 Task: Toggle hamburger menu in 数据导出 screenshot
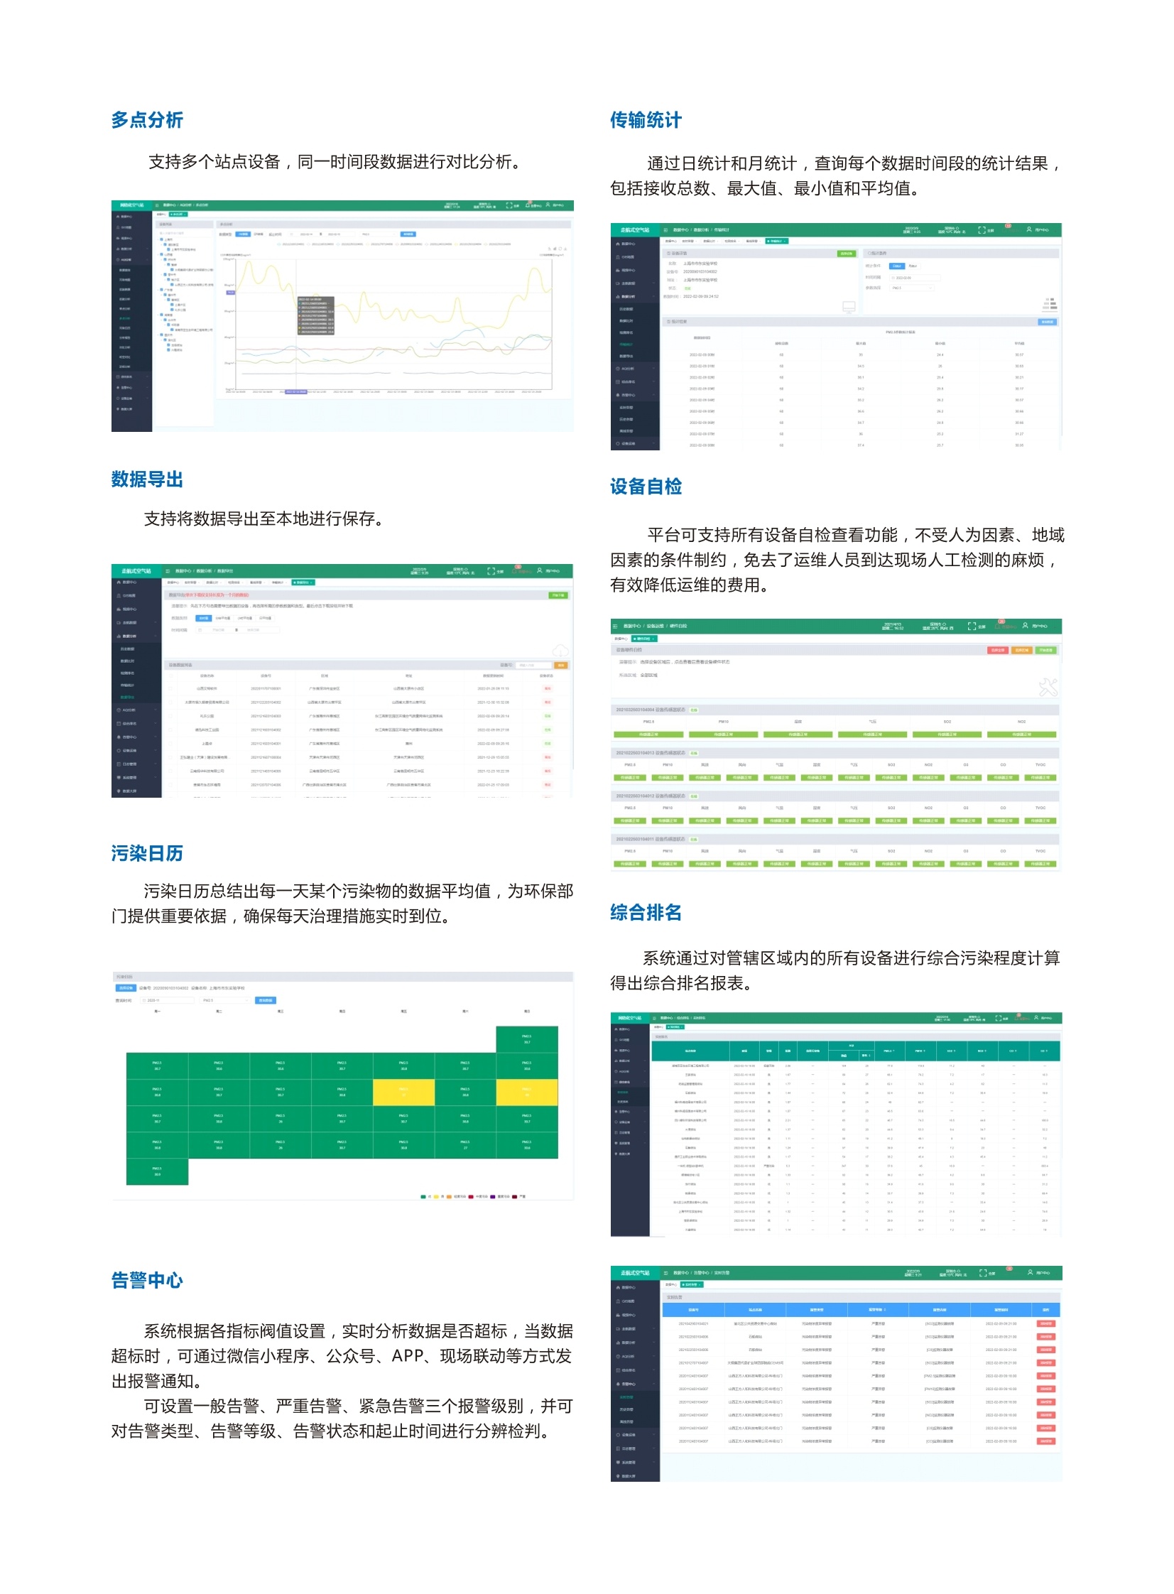click(x=168, y=571)
